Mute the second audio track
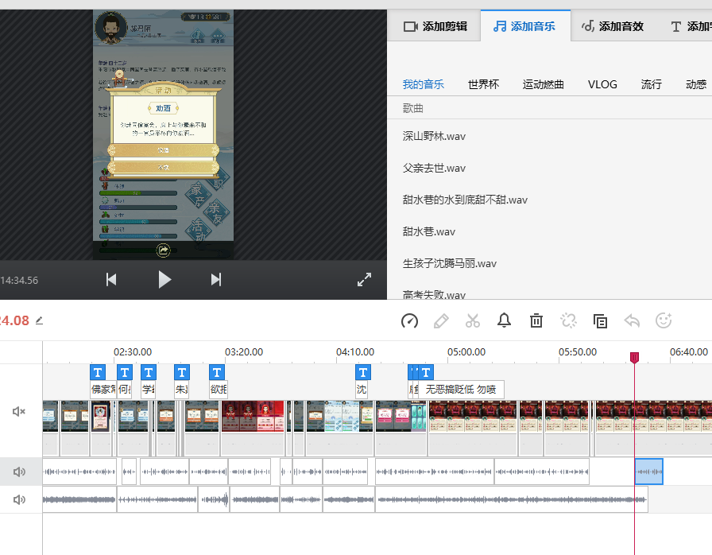This screenshot has height=555, width=712. coord(19,499)
